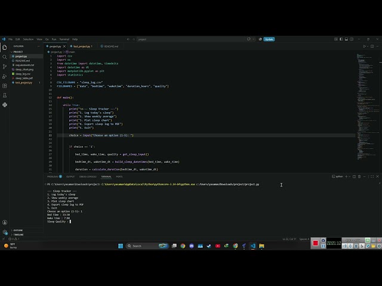
Task: Maximize the terminal panel size
Action: pos(372,176)
